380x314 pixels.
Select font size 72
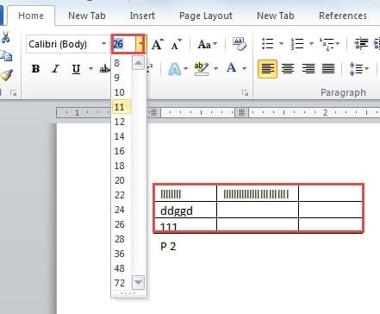(x=121, y=283)
